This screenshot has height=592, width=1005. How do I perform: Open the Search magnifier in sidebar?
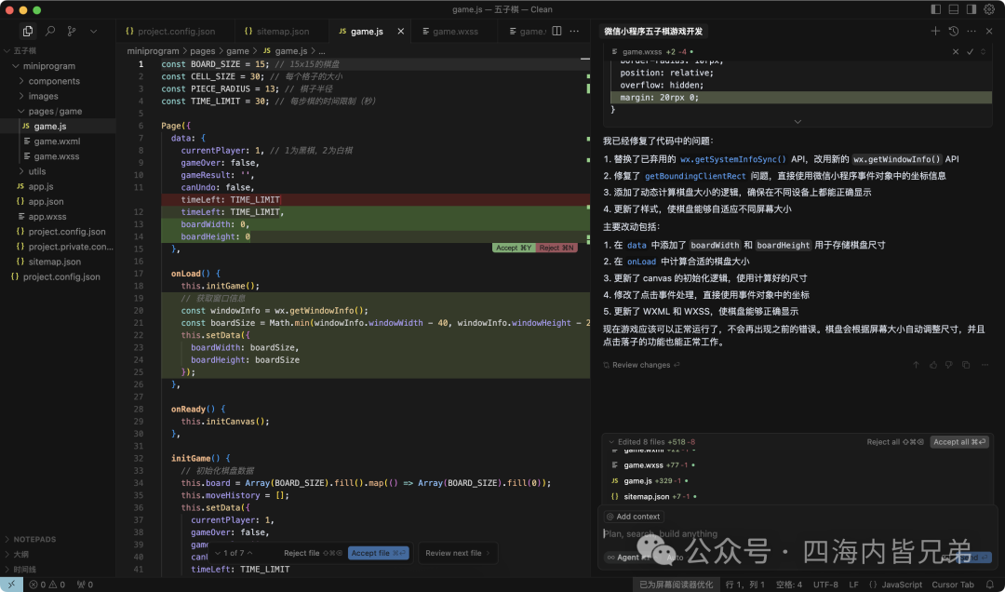pos(50,31)
